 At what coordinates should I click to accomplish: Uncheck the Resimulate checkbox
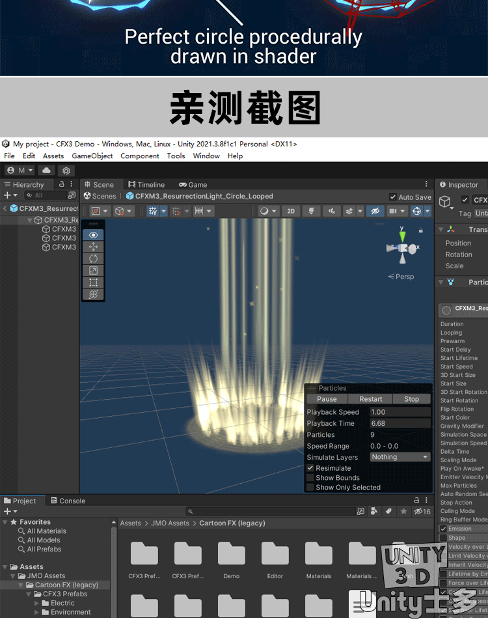point(310,468)
